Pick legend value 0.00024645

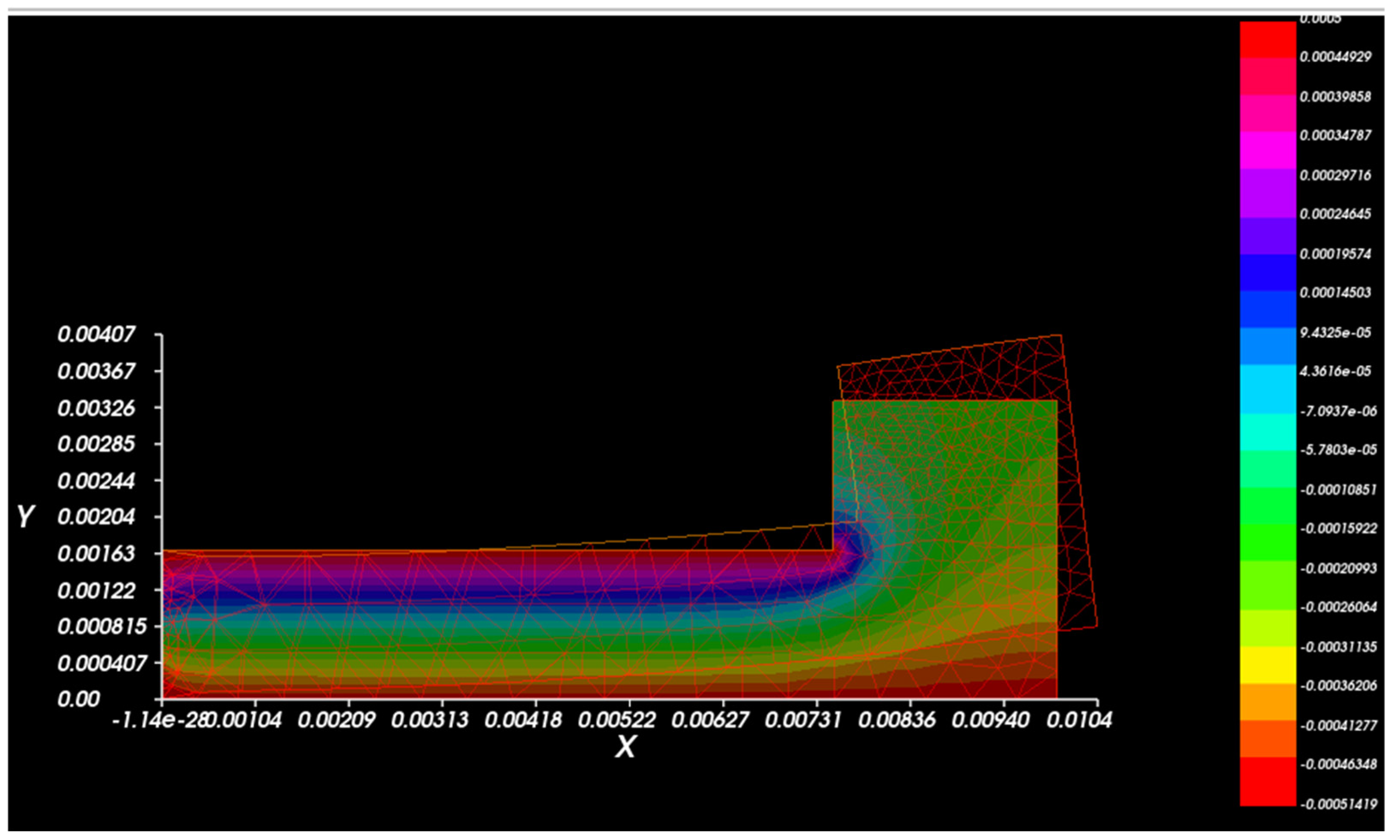(x=1336, y=214)
